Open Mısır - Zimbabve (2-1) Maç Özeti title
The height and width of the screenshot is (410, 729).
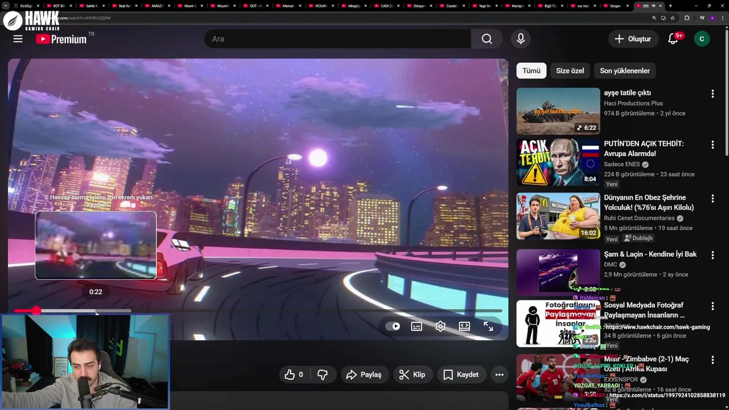(646, 364)
